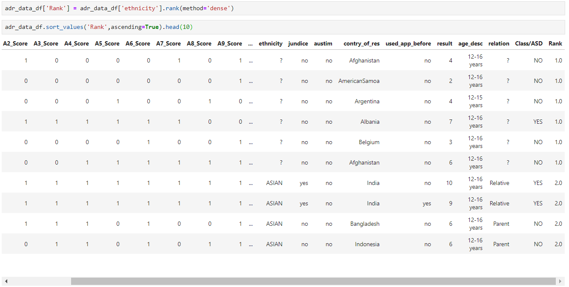This screenshot has height=287, width=569.
Task: Click the left scroll arrow icon
Action: click(6, 281)
